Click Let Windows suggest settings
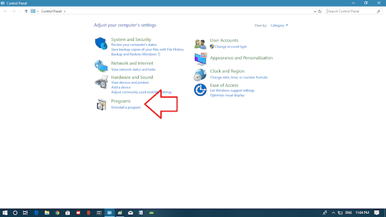The width and height of the screenshot is (386, 217). (x=232, y=90)
